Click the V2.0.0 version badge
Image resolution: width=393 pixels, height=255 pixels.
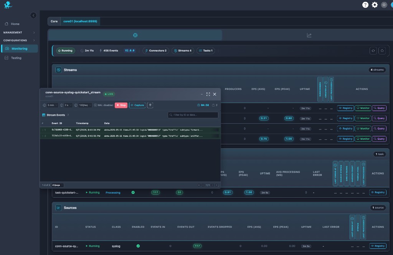click(x=130, y=51)
